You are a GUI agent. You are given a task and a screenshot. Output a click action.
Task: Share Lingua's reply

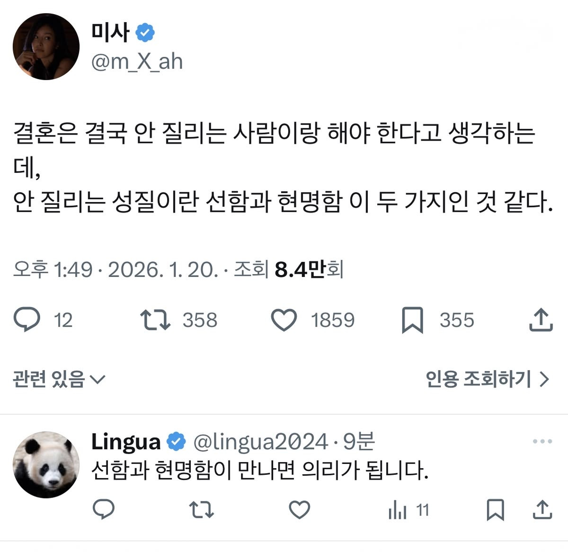pyautogui.click(x=542, y=510)
